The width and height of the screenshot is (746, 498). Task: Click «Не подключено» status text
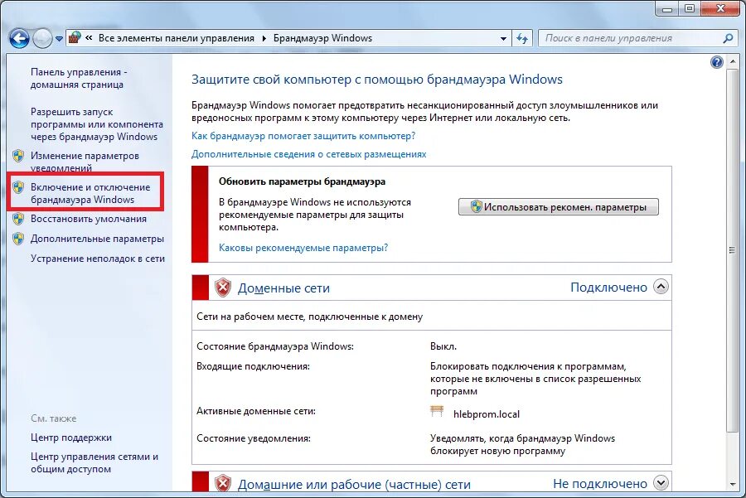pyautogui.click(x=600, y=484)
